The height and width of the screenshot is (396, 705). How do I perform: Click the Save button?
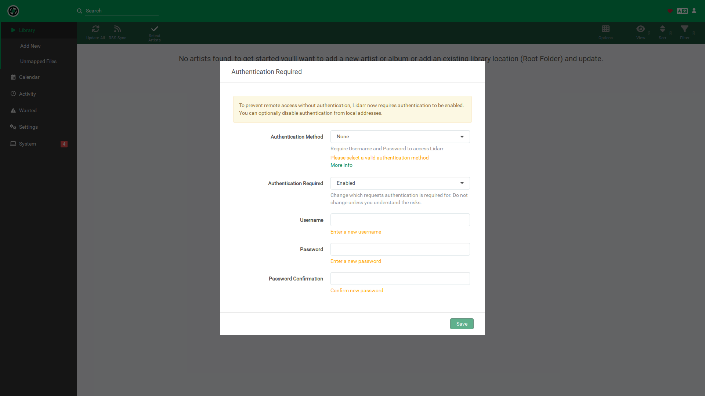coord(462,324)
